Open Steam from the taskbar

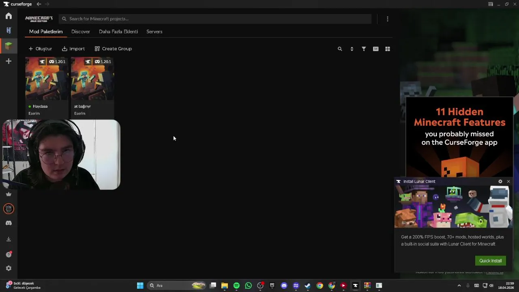coord(308,286)
